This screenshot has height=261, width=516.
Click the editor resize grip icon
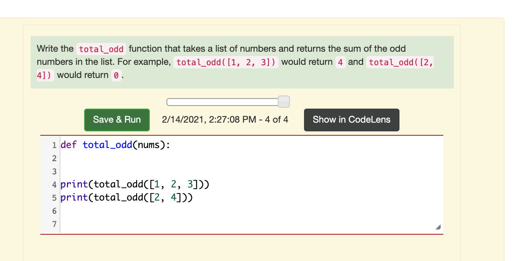click(438, 227)
